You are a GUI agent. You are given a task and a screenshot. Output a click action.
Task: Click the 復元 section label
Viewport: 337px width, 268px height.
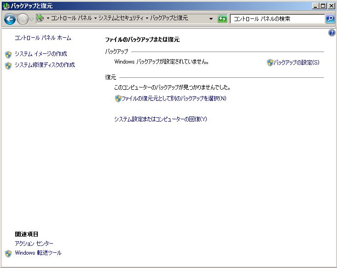click(110, 77)
